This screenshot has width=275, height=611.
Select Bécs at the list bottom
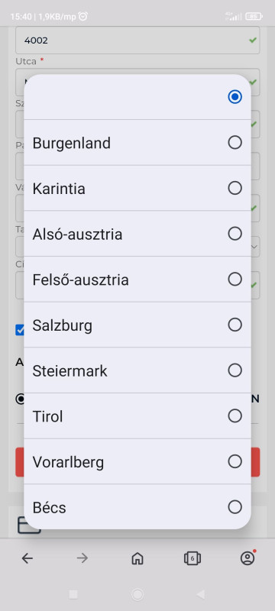point(137,507)
